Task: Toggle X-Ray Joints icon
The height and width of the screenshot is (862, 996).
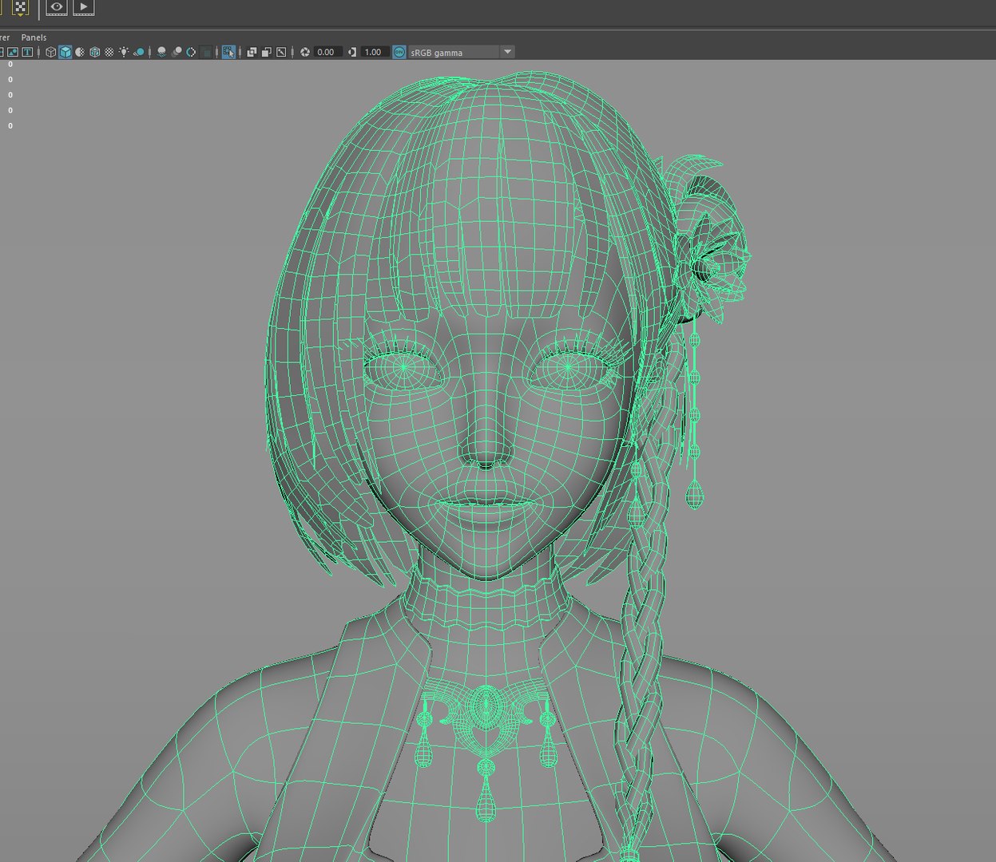Action: click(281, 52)
